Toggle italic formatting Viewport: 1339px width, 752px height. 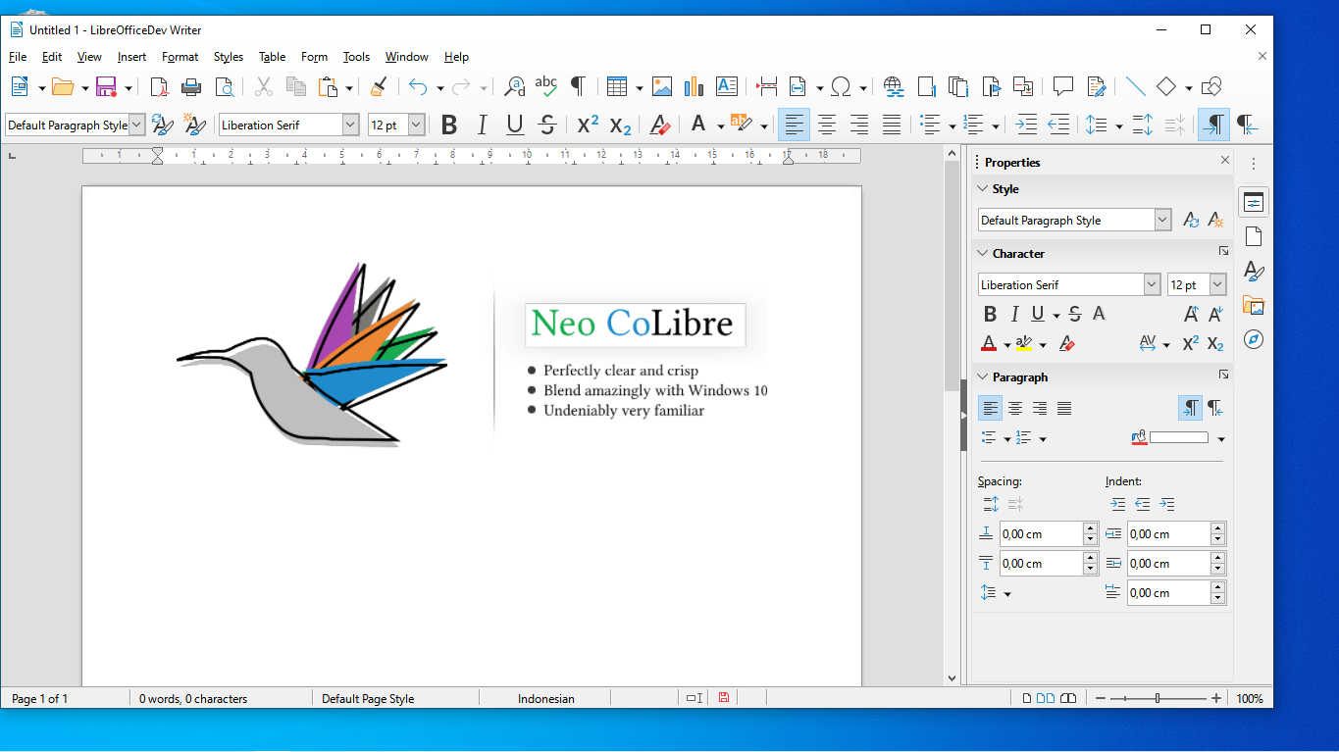click(x=482, y=125)
